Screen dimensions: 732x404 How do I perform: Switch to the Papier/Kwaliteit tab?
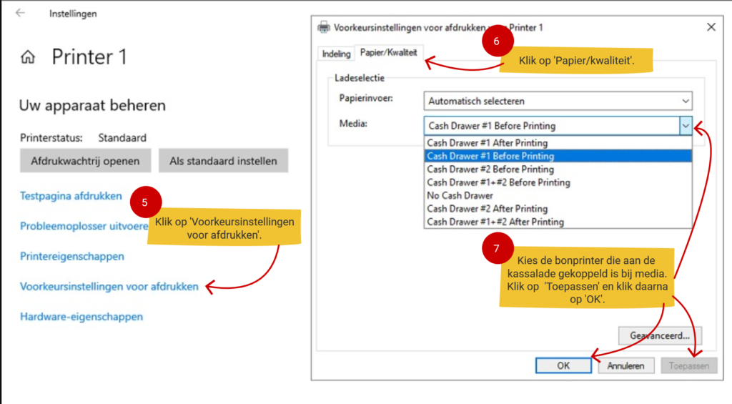388,53
